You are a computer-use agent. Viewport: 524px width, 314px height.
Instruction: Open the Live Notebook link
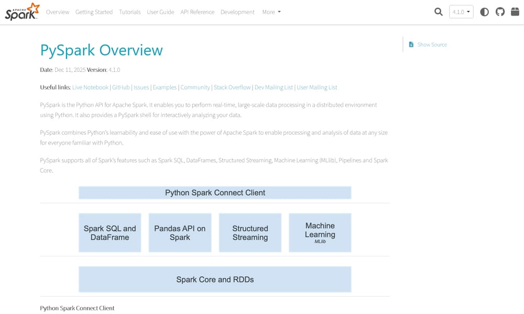coord(90,87)
